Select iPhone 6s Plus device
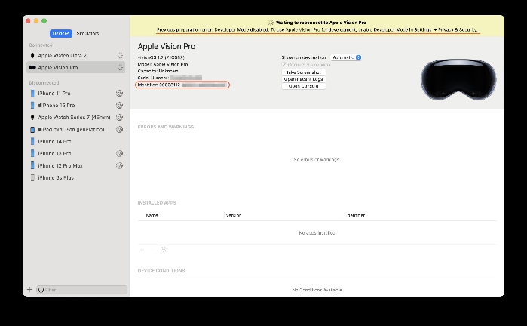This screenshot has height=326, width=527. (75, 177)
